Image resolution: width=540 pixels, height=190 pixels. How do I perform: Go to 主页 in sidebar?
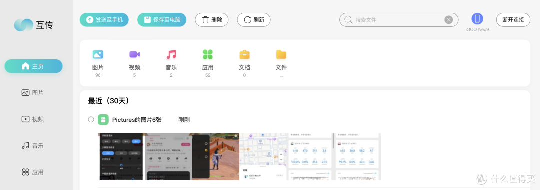[34, 66]
